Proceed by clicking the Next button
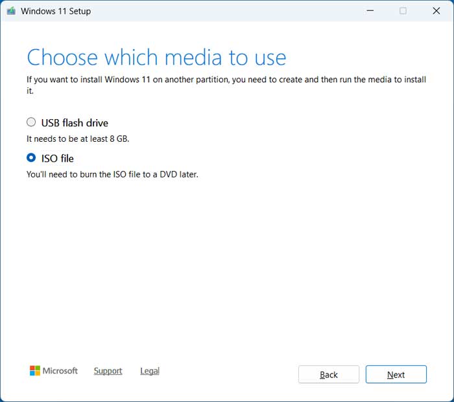This screenshot has width=454, height=402. click(396, 374)
